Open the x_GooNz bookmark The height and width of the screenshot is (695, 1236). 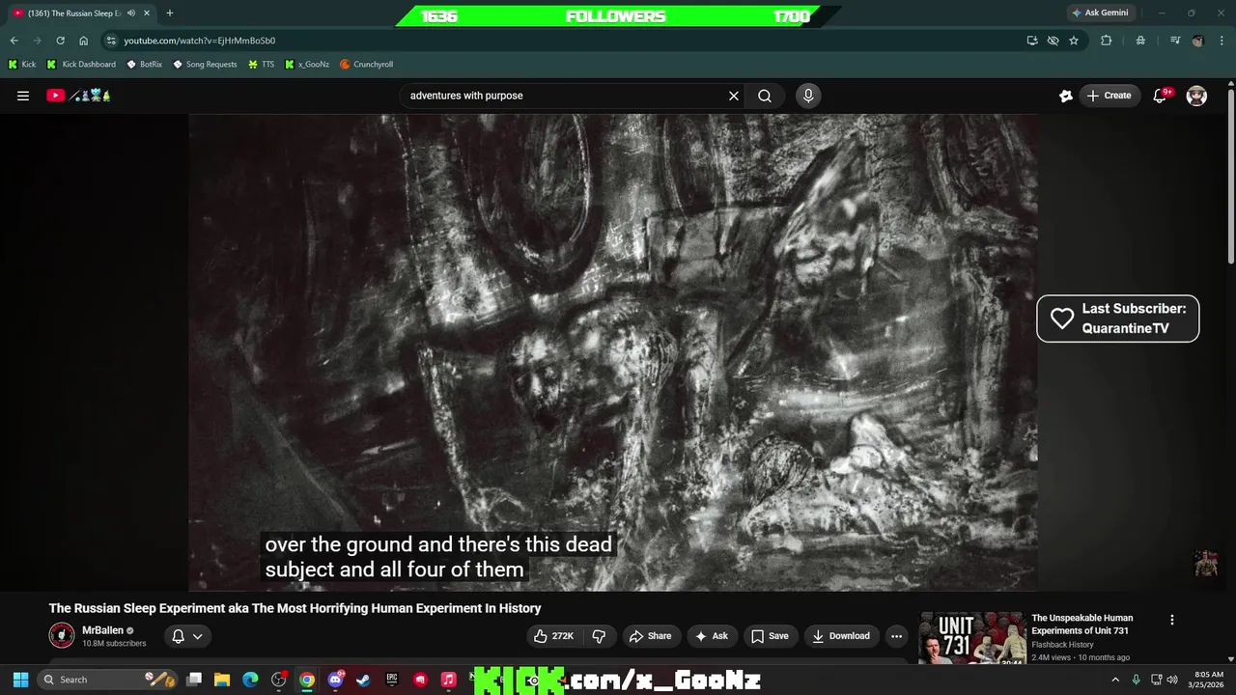click(x=307, y=65)
